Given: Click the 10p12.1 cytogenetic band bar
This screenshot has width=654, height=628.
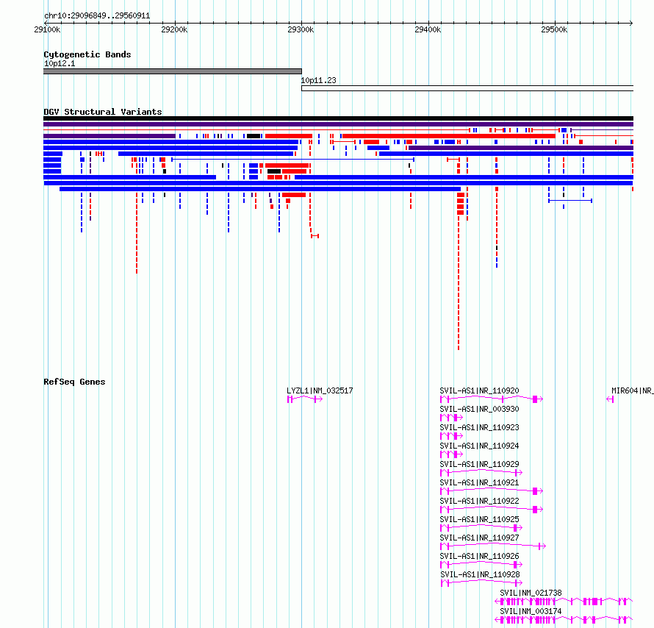Looking at the screenshot, I should tap(172, 71).
